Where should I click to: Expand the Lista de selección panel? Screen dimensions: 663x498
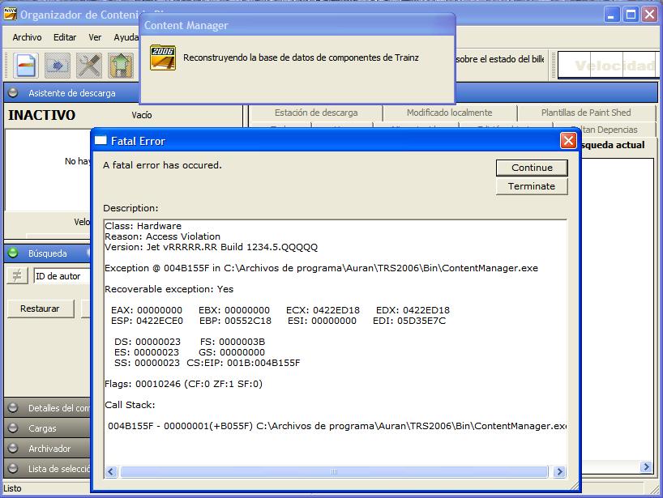(49, 469)
